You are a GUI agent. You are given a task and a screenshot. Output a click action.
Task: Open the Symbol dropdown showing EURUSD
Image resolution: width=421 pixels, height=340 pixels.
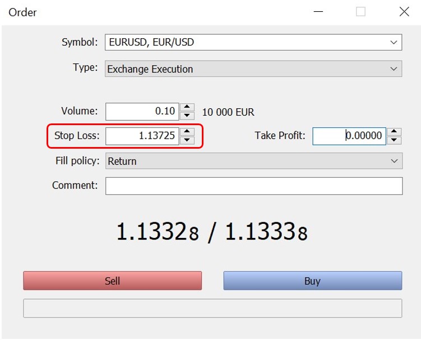(253, 42)
